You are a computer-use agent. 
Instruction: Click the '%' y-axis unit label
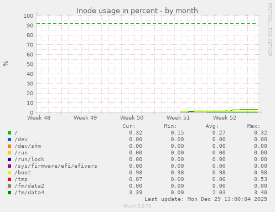point(6,64)
